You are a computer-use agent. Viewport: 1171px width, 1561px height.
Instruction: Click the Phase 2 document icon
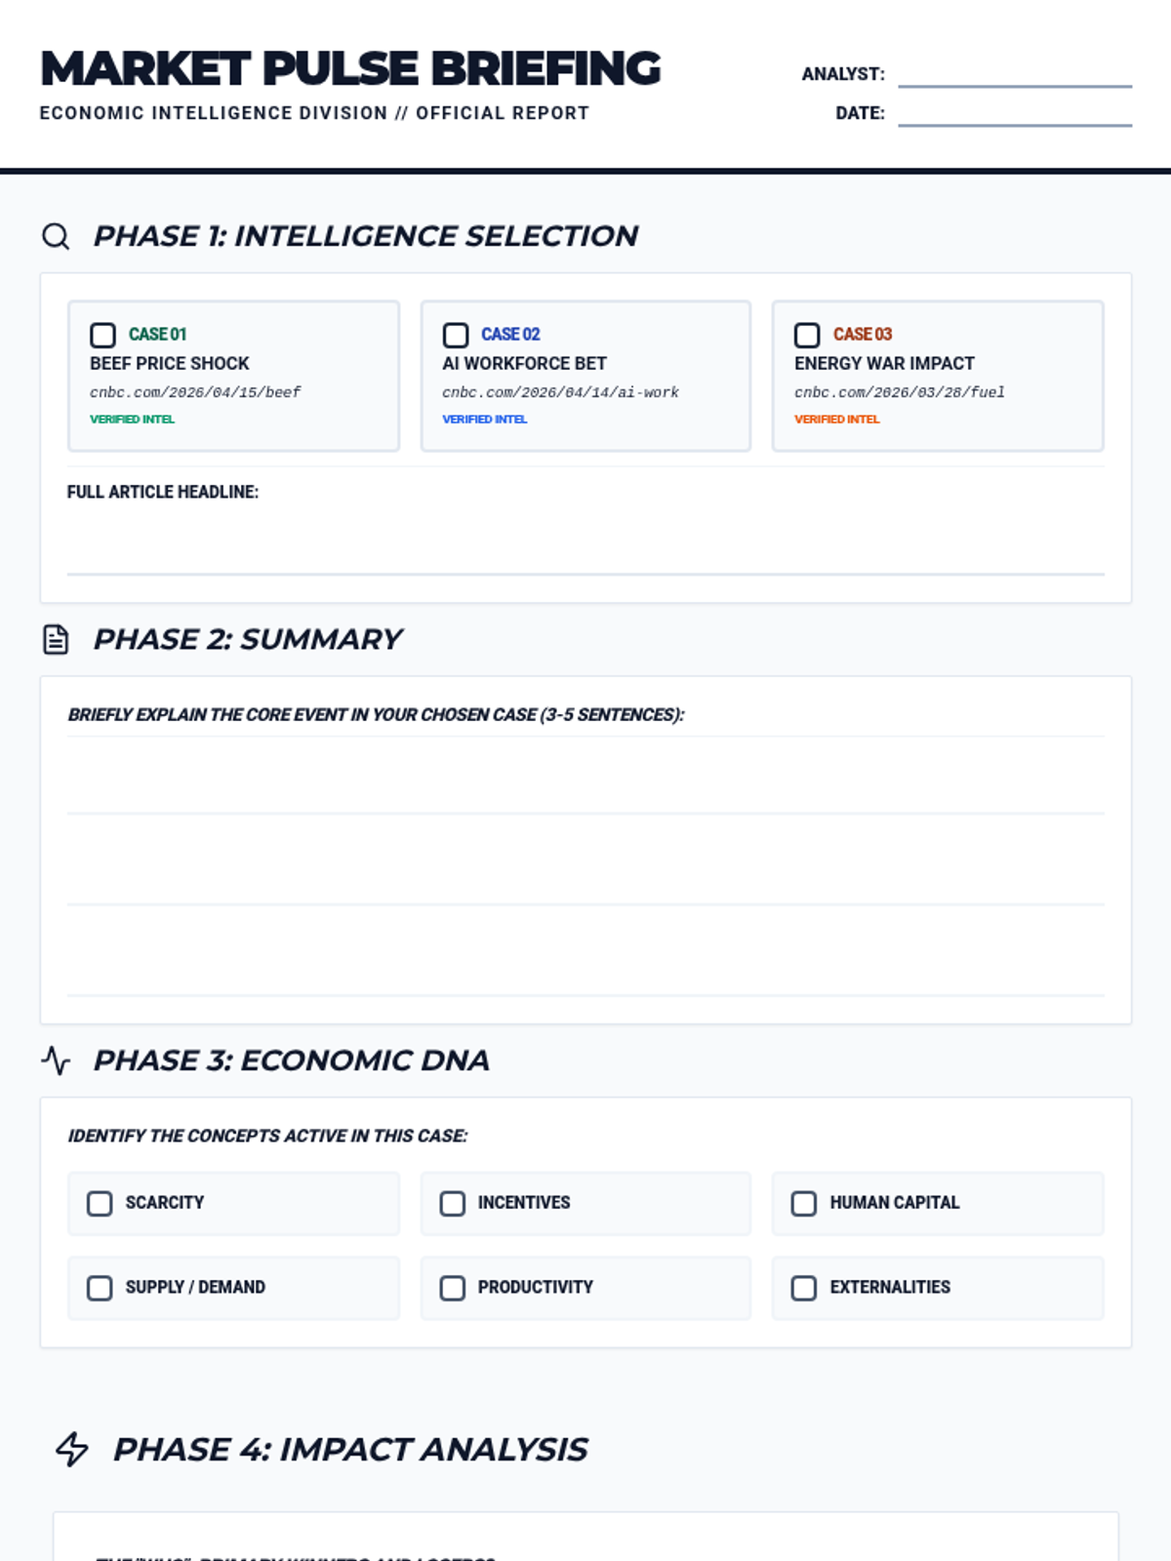click(56, 640)
